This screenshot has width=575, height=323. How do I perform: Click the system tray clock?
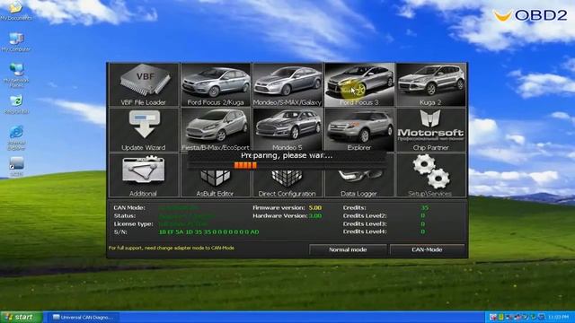click(558, 317)
